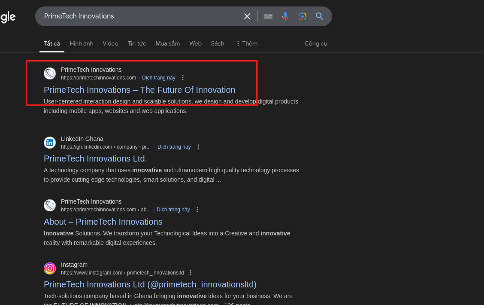Open the About – PrimeTech Innovations link

(103, 222)
